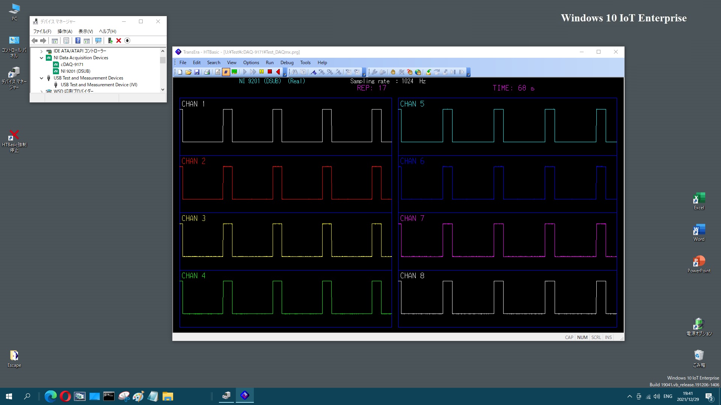Open first toolbar's overflow options arrow
This screenshot has width=721, height=405.
(x=285, y=72)
